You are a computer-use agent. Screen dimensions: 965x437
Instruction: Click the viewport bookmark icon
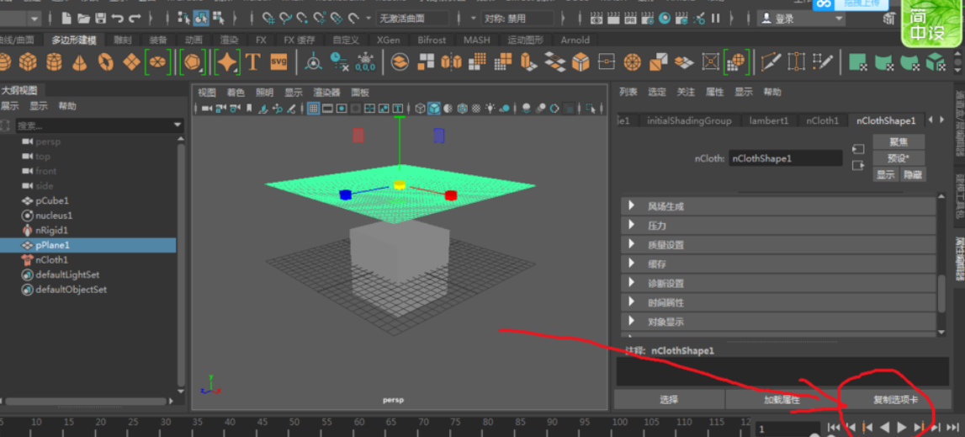point(249,109)
